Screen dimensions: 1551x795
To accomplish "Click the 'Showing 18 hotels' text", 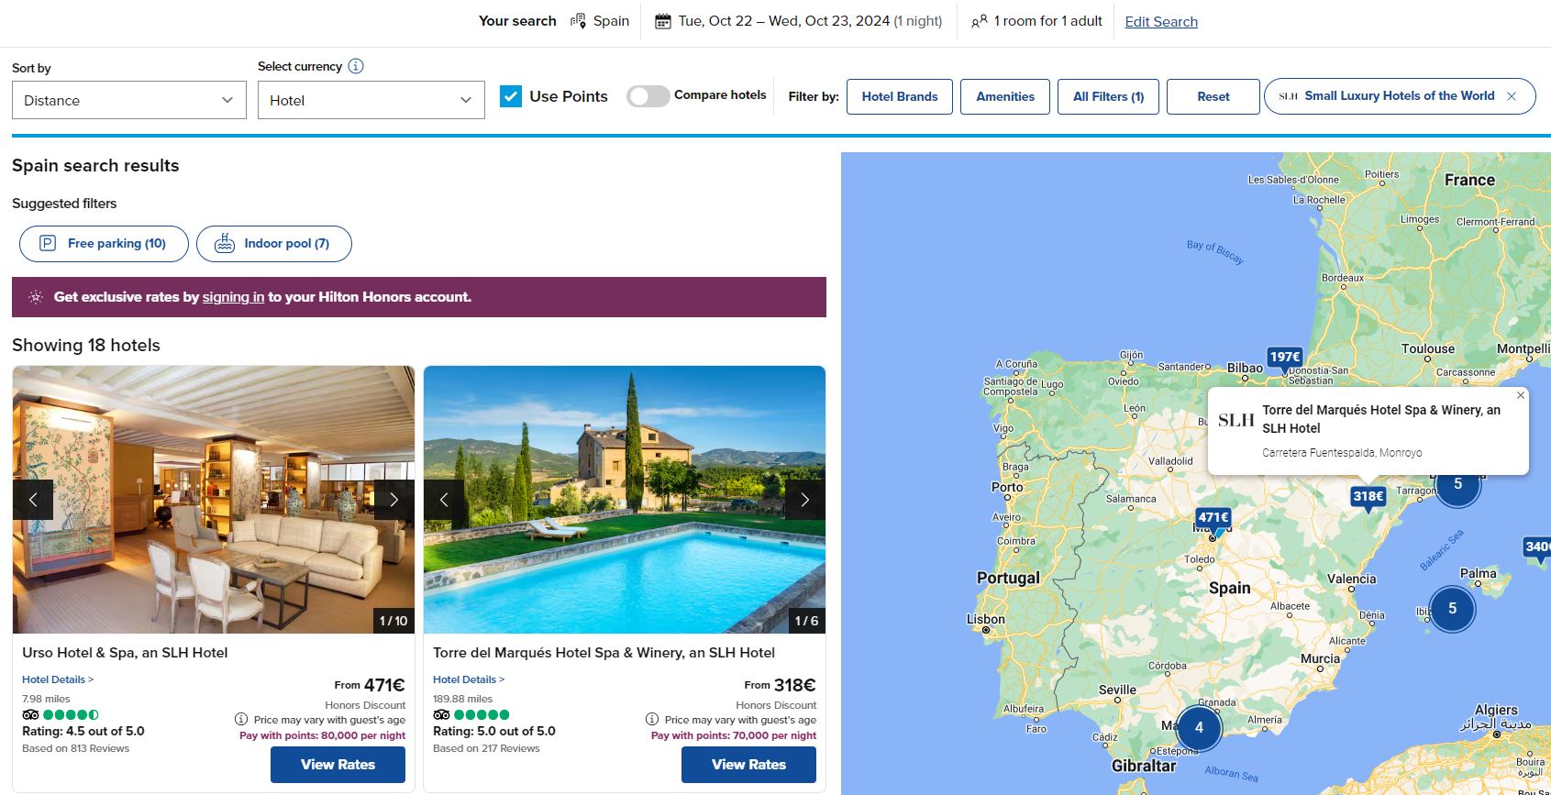I will (x=86, y=345).
